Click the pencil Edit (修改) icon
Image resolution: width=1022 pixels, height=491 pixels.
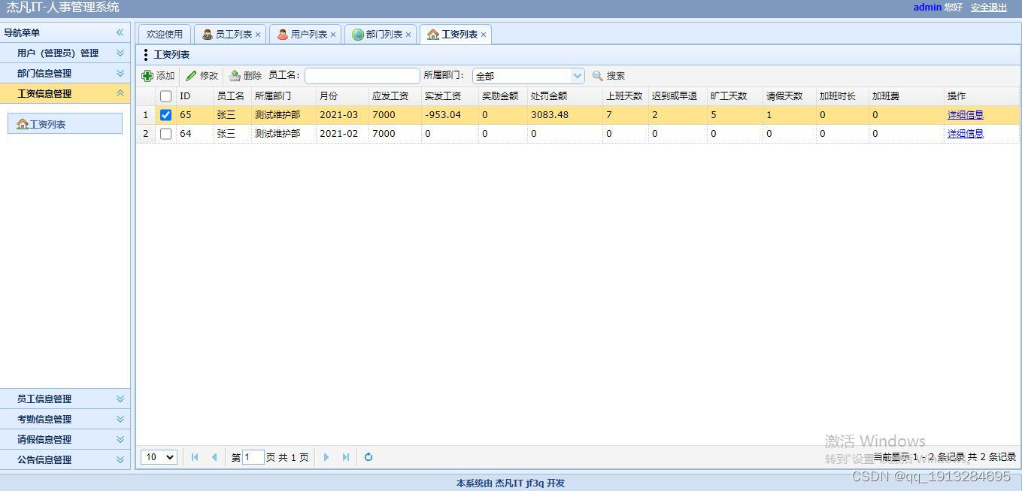(x=191, y=76)
